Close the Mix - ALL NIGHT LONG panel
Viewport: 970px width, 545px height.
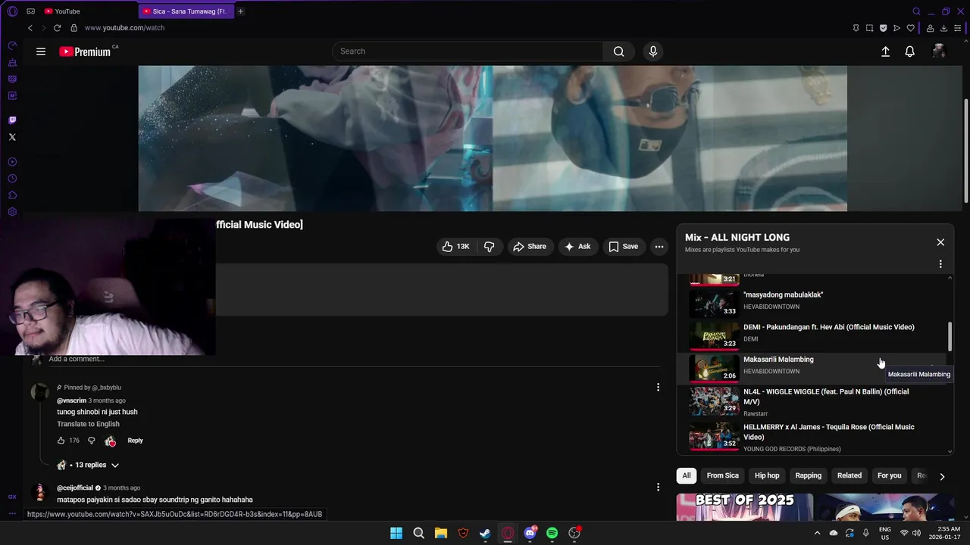940,242
